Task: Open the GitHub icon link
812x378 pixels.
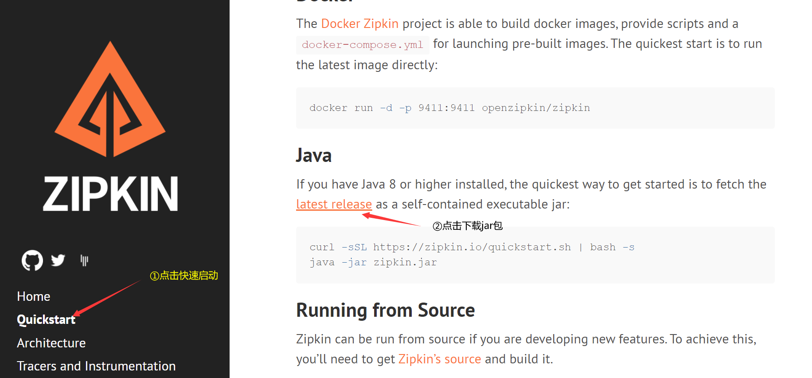Action: (32, 260)
